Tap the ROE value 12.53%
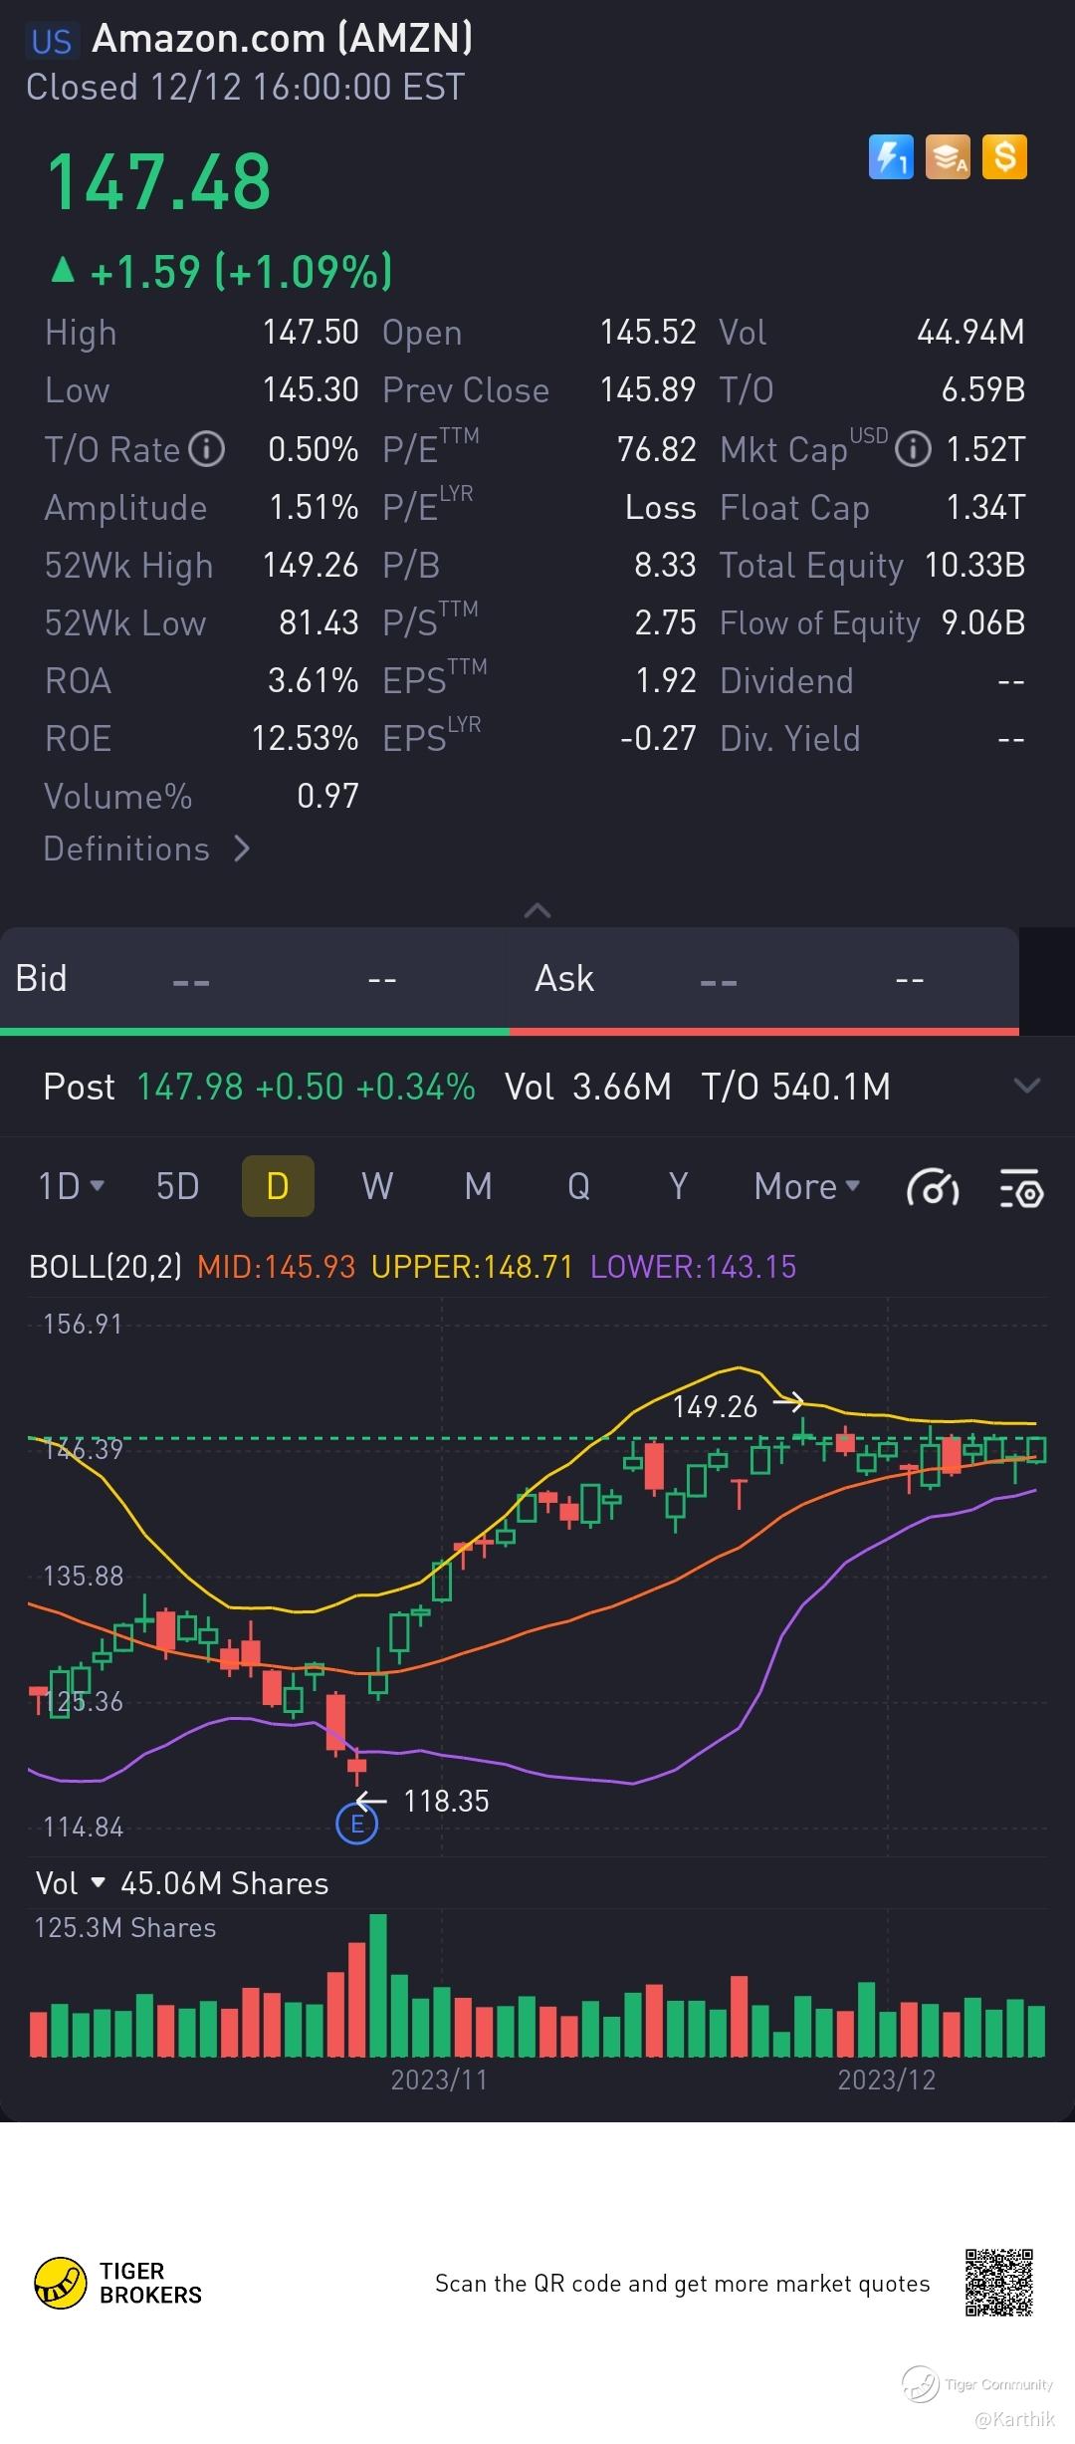This screenshot has height=2444, width=1075. click(305, 739)
